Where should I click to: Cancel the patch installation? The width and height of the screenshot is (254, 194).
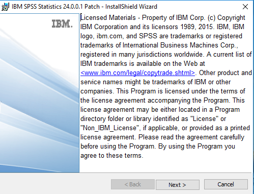pos(226,184)
